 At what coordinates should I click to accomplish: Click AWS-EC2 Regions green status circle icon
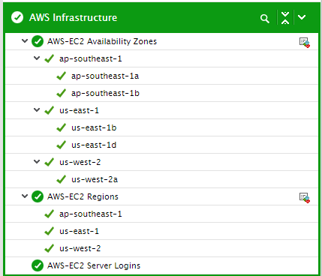click(38, 196)
